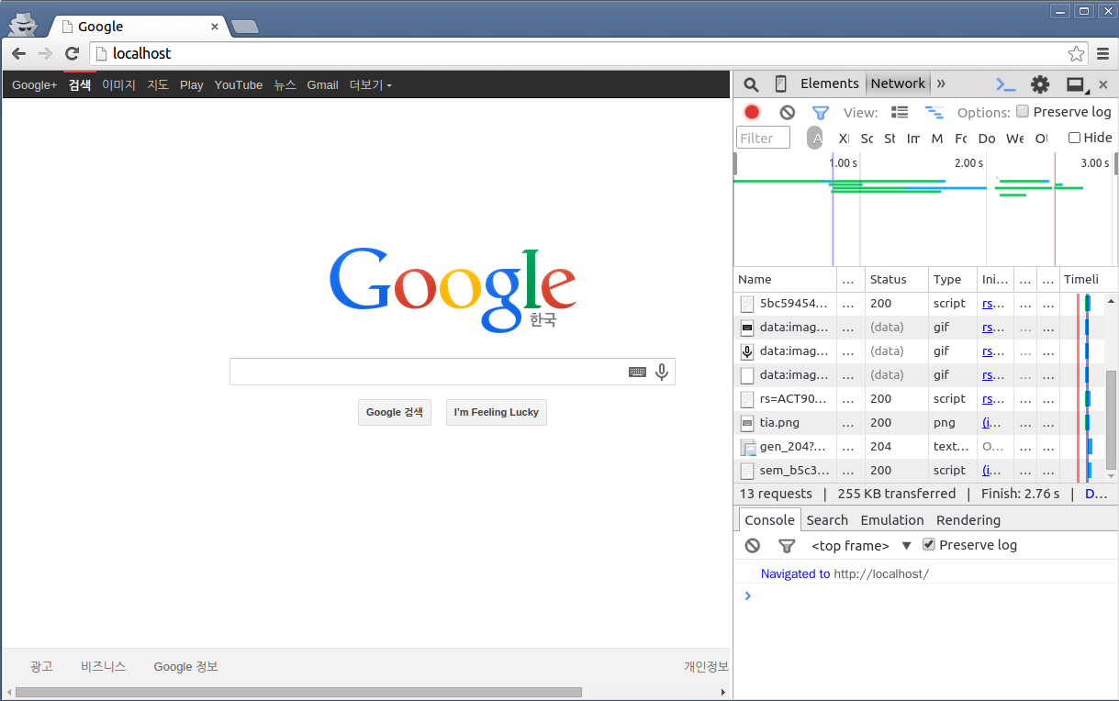The width and height of the screenshot is (1119, 701).
Task: Open the 이미지 link in Google bar
Action: point(118,85)
